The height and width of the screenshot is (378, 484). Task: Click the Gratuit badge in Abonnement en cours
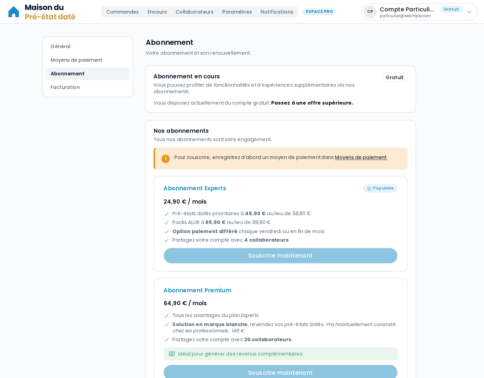[x=395, y=77]
